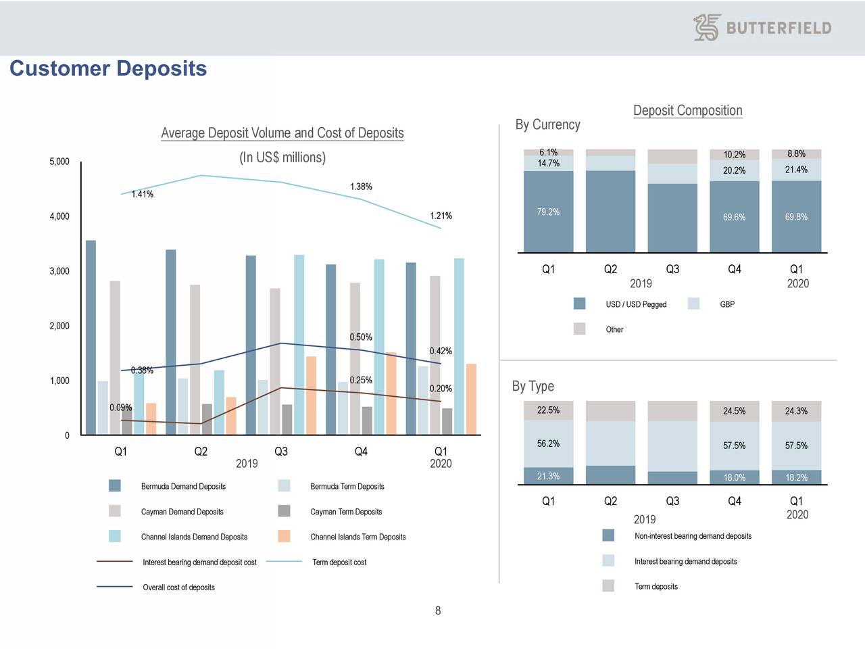
Task: Click the Customer Deposits title
Action: coord(109,68)
